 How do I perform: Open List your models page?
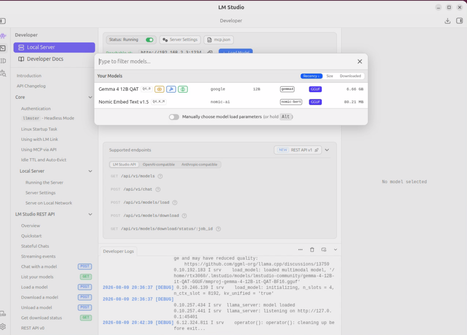(x=37, y=277)
